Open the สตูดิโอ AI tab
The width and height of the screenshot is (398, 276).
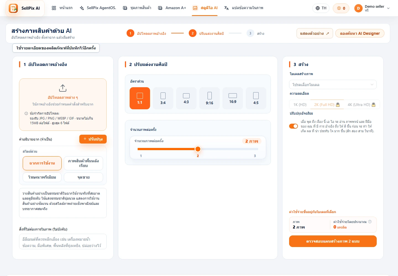pos(205,8)
